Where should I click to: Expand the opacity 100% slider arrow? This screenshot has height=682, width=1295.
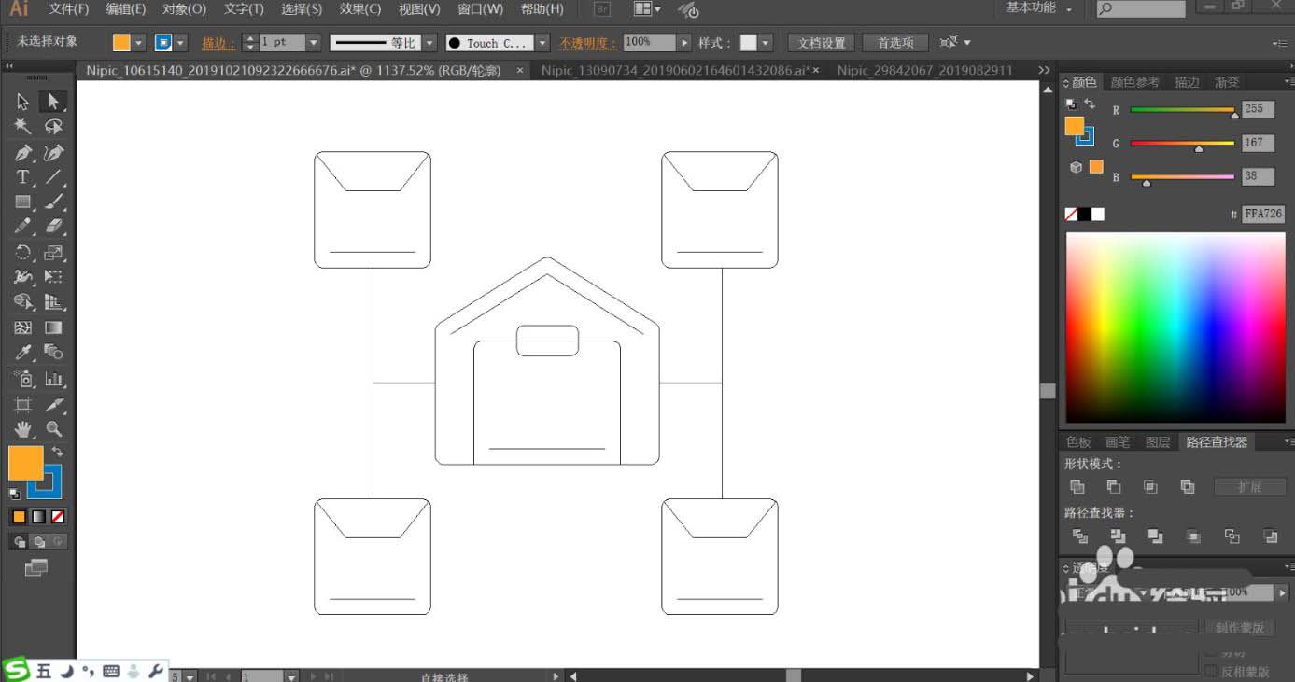click(684, 43)
